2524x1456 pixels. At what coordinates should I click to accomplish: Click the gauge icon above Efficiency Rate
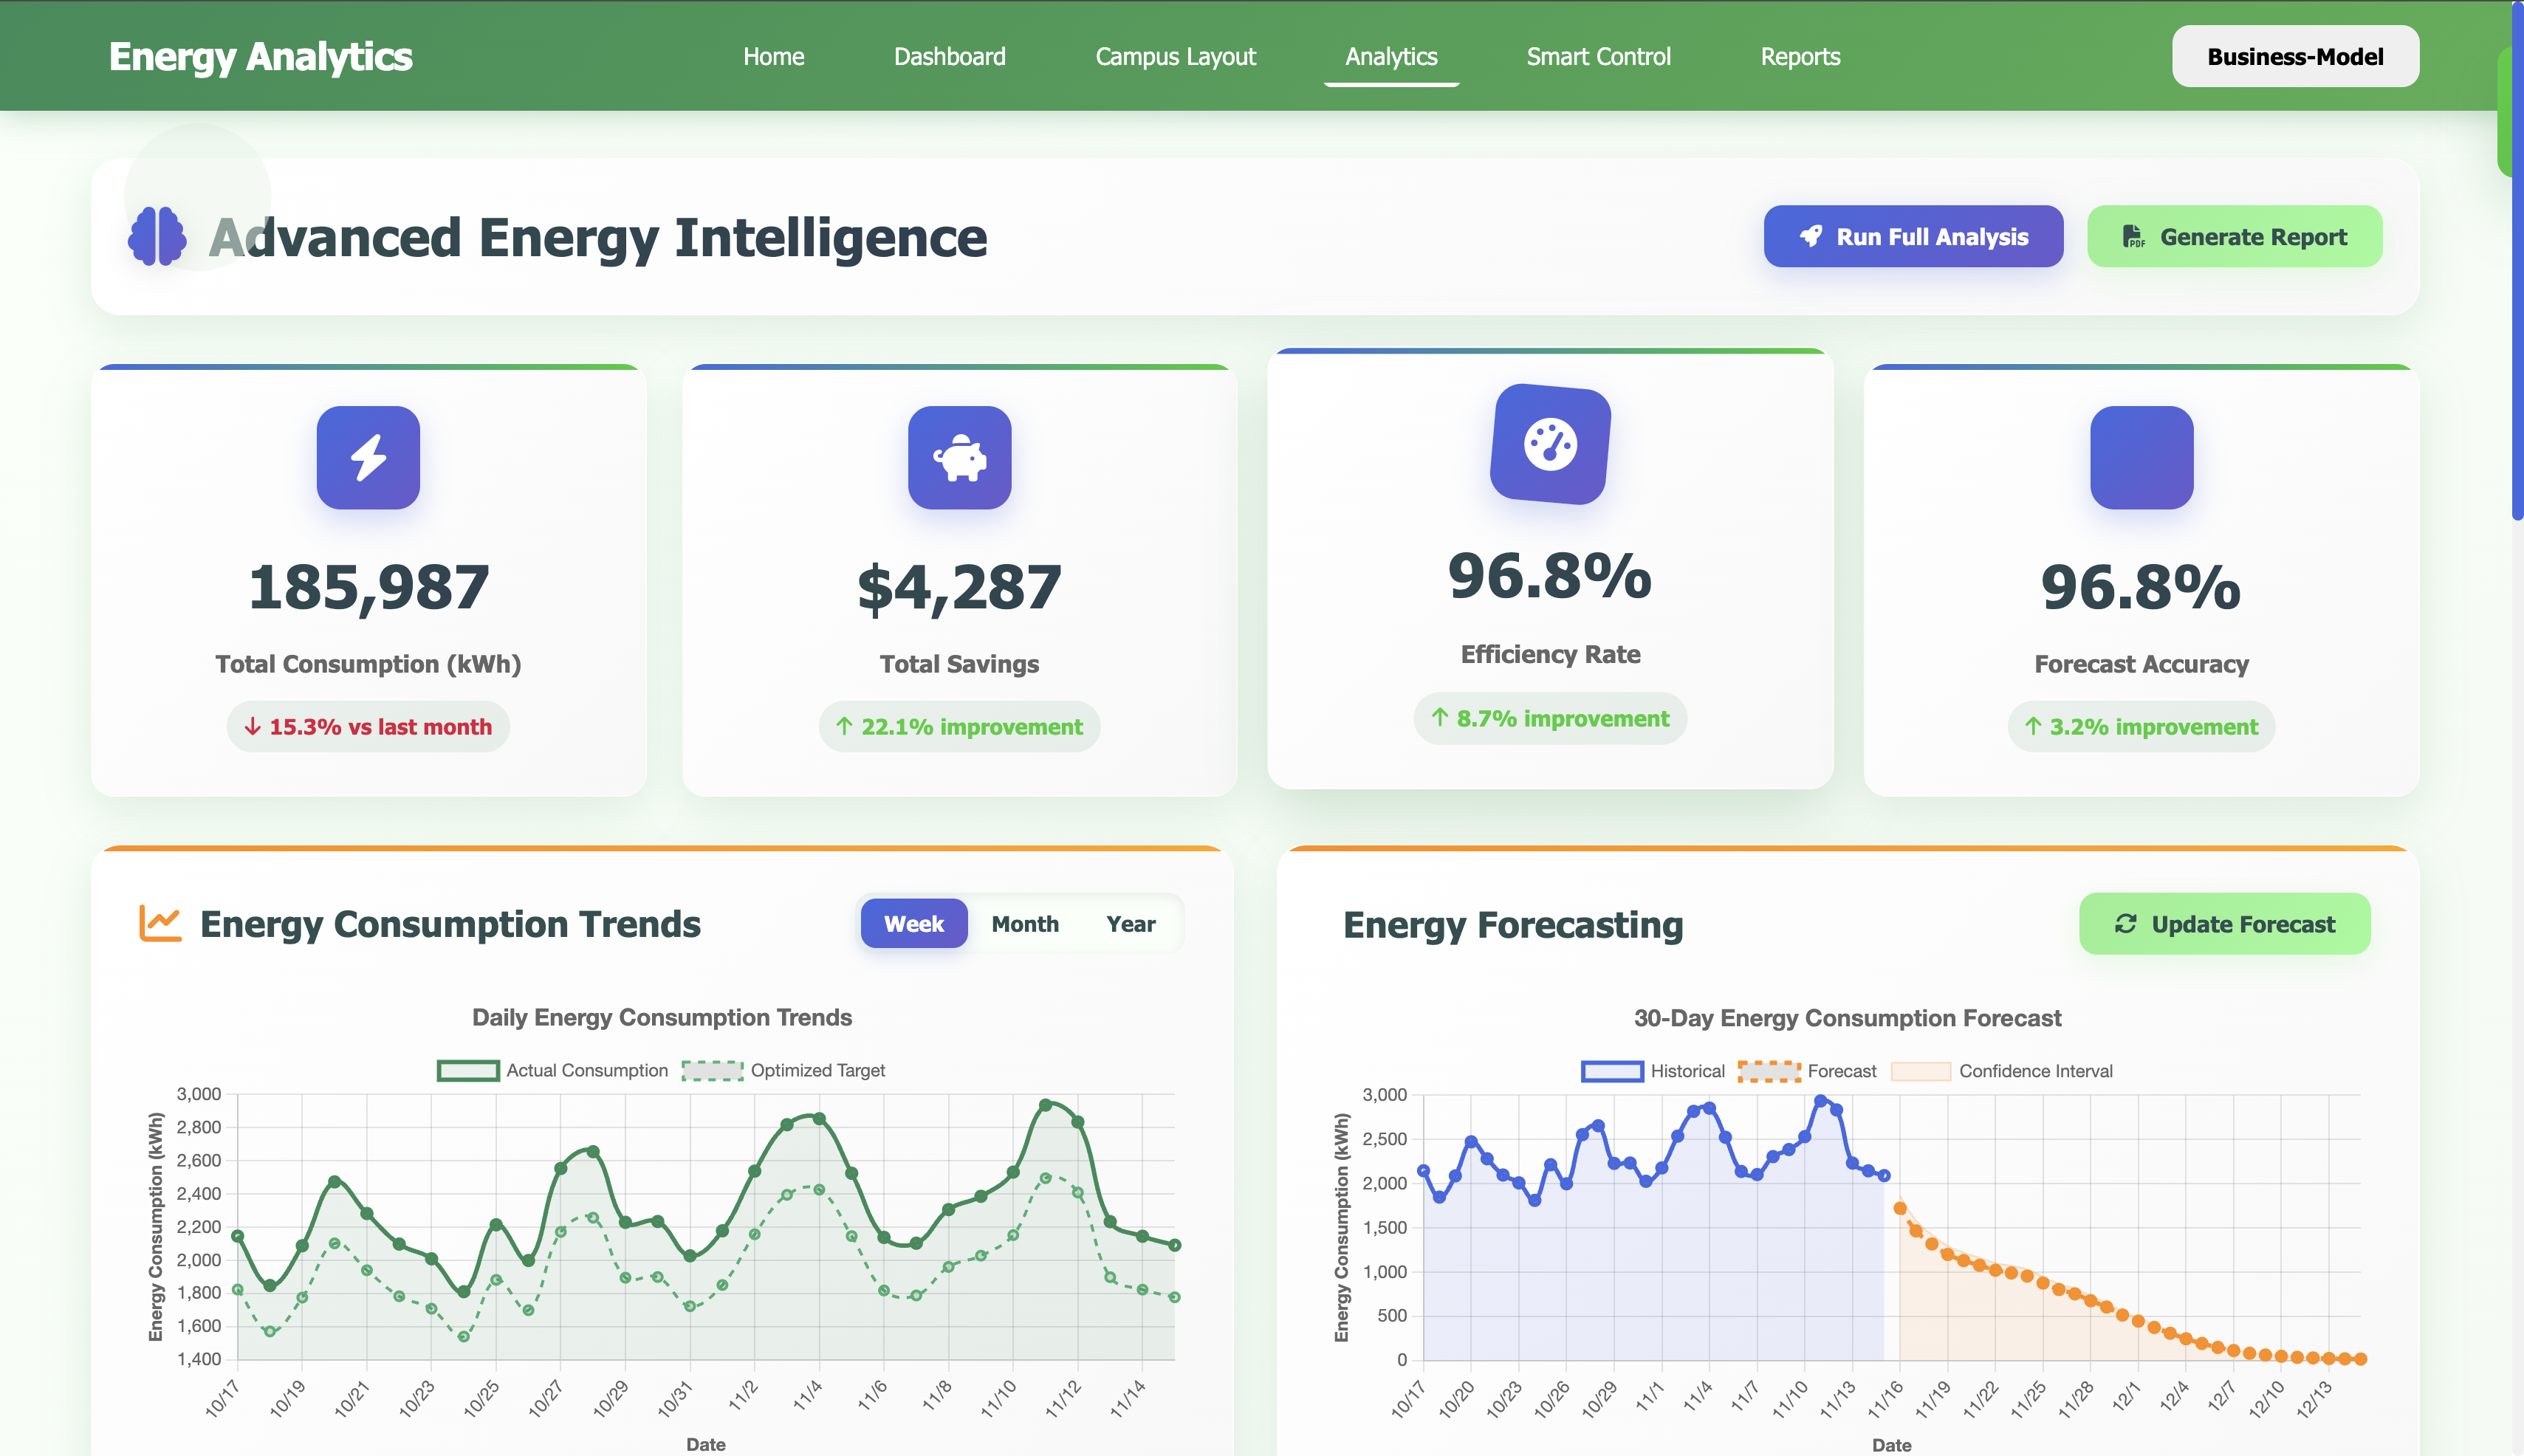[1550, 444]
